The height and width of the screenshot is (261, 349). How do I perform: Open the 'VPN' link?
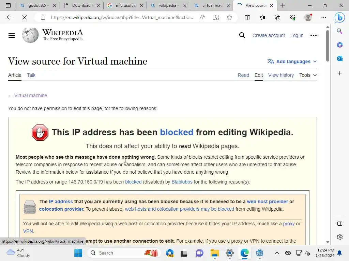click(x=28, y=231)
